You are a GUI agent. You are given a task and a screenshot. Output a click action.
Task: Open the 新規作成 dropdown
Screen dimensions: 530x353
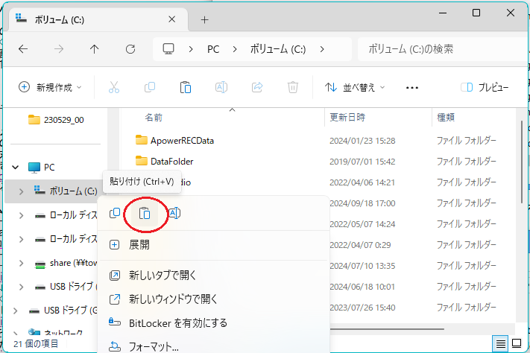(x=51, y=87)
